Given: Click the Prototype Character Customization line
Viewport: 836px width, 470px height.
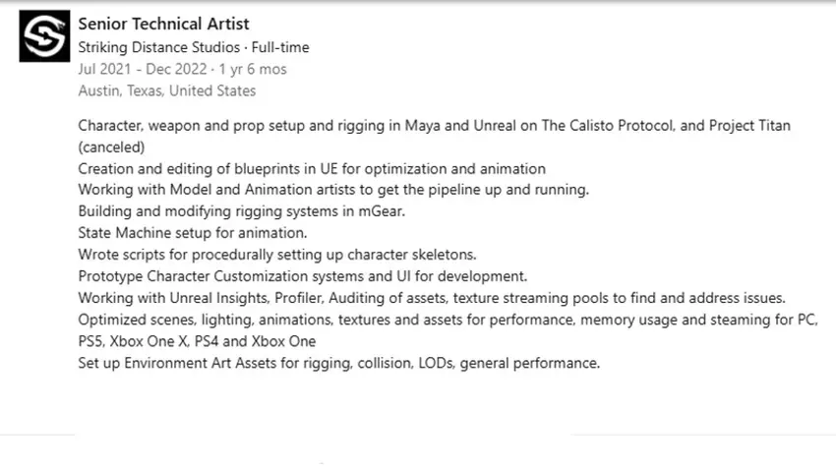Looking at the screenshot, I should pos(302,276).
